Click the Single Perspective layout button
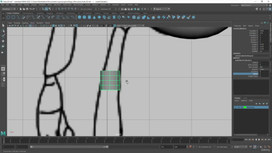This screenshot has height=153, width=272. coord(3,69)
